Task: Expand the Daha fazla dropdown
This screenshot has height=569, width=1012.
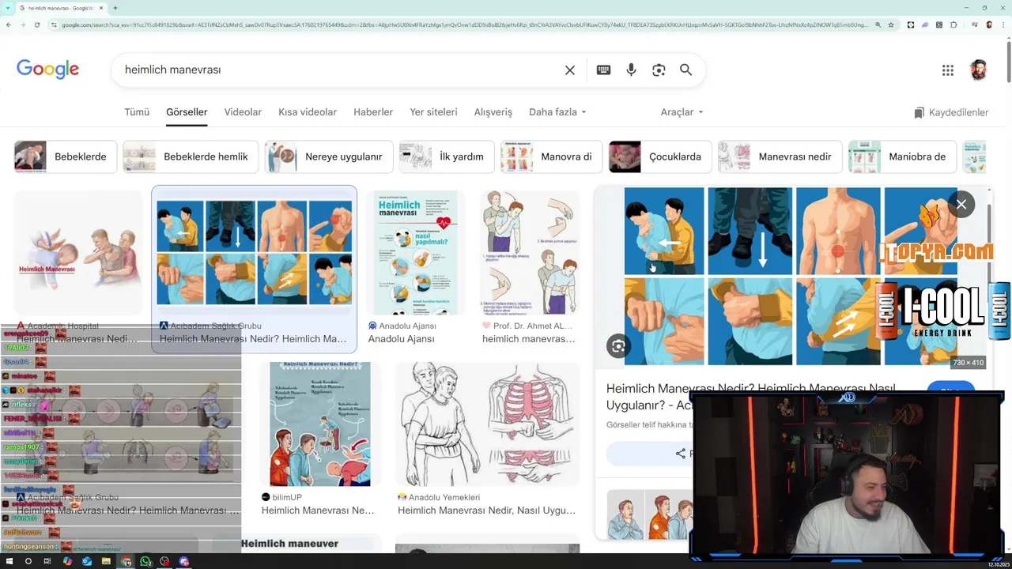Action: point(557,112)
